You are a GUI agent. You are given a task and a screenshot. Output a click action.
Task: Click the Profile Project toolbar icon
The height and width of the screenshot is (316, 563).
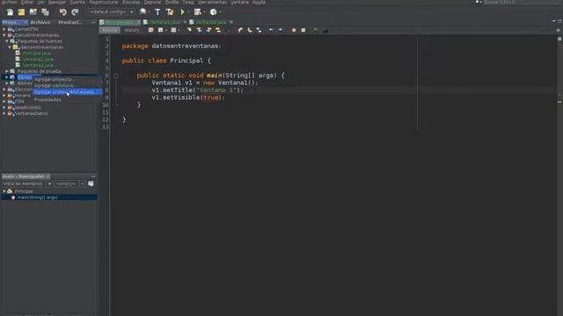coord(213,11)
